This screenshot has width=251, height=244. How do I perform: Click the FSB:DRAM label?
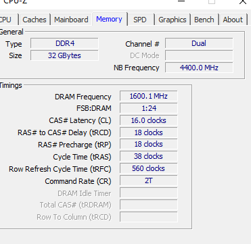[x=94, y=109]
